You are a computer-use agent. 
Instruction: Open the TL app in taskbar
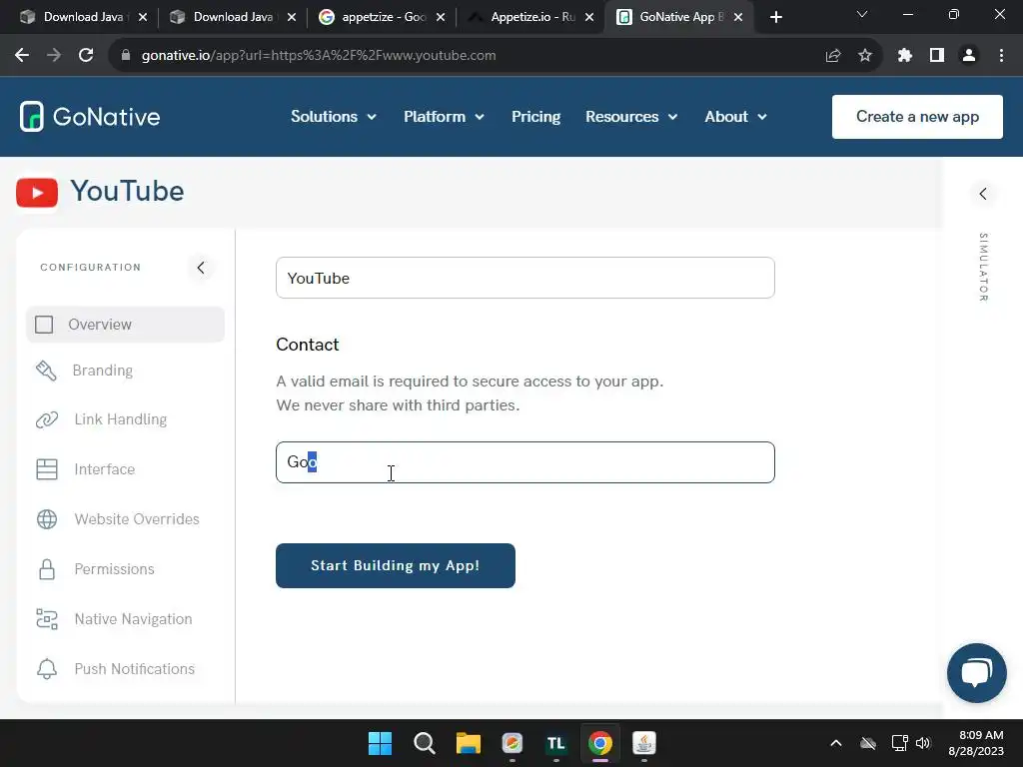[x=555, y=743]
